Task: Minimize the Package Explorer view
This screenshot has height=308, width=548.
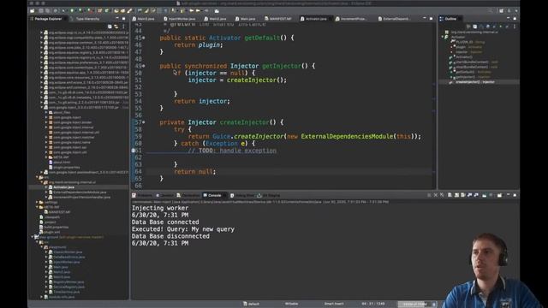Action: click(x=117, y=19)
